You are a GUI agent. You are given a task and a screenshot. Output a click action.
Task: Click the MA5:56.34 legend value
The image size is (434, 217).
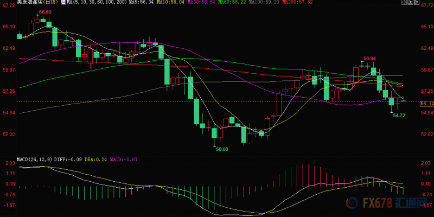tap(141, 2)
